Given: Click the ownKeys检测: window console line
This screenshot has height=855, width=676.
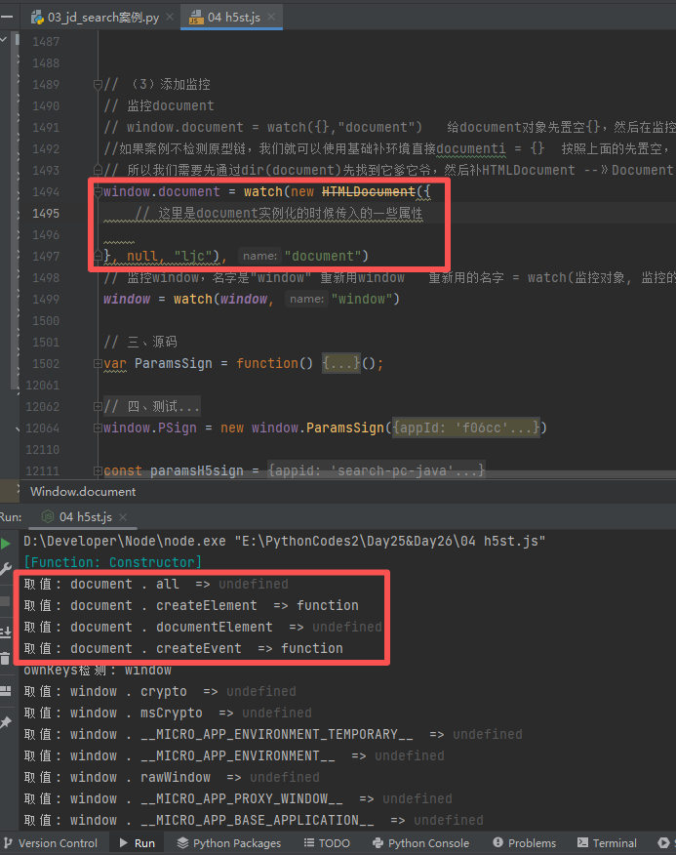Looking at the screenshot, I should click(97, 670).
